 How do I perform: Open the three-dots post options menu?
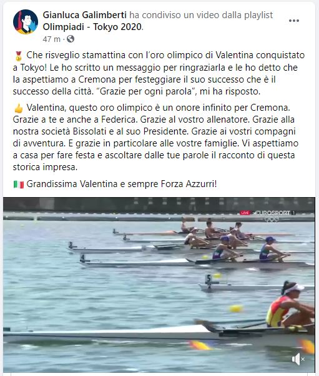(x=294, y=21)
